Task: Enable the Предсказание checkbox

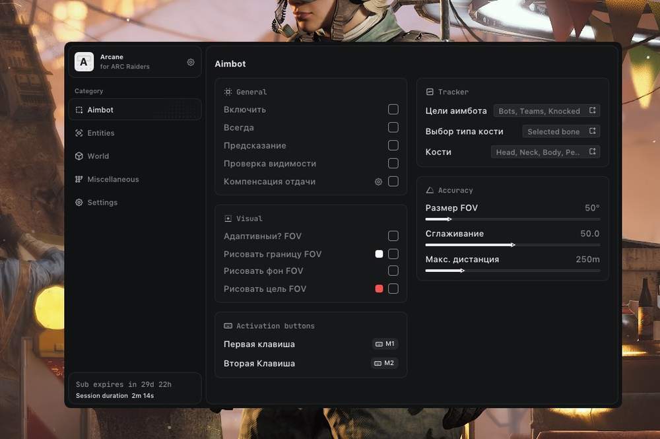Action: [393, 145]
